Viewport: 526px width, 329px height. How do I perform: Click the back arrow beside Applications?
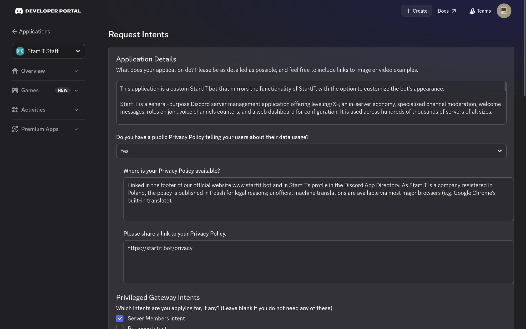tap(14, 32)
